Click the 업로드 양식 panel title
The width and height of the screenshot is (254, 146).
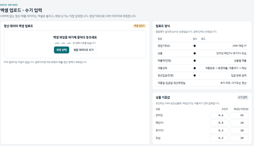pyautogui.click(x=163, y=26)
